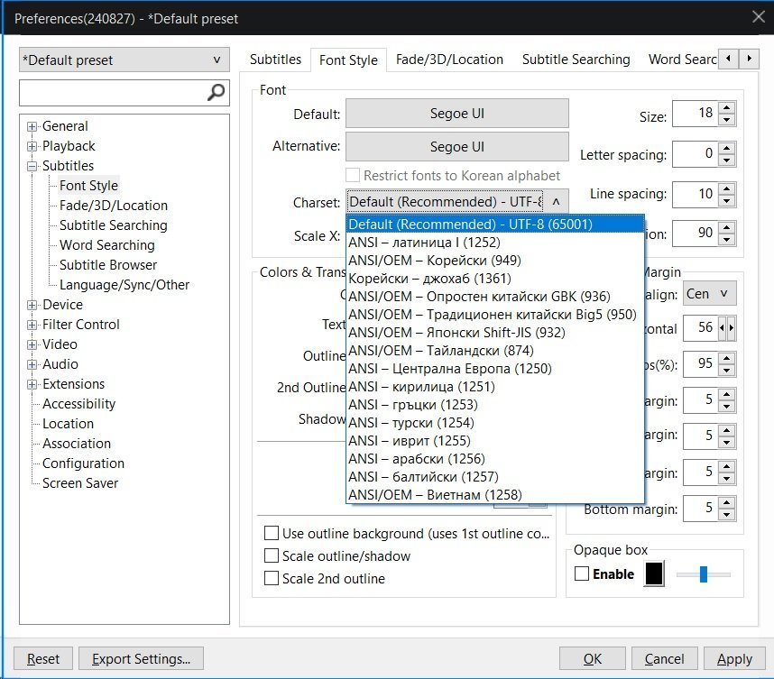Select Language/Sync/Other in the tree
774x679 pixels.
(124, 285)
